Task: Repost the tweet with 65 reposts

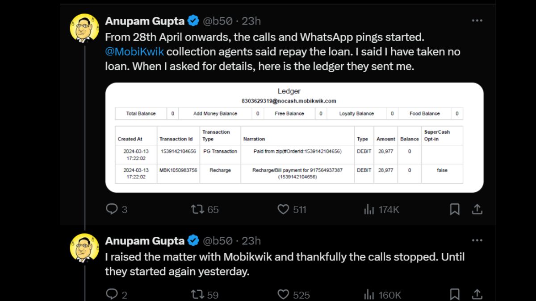Action: [198, 209]
